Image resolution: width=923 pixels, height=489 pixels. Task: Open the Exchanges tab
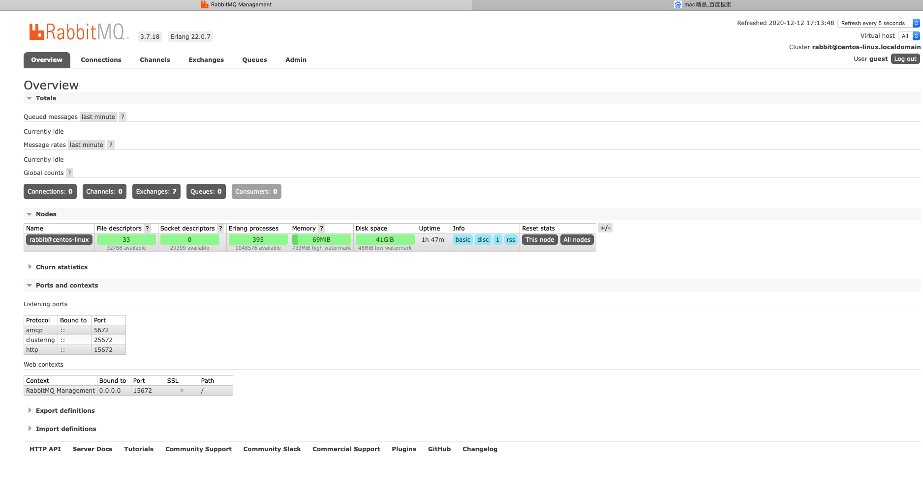coord(206,60)
